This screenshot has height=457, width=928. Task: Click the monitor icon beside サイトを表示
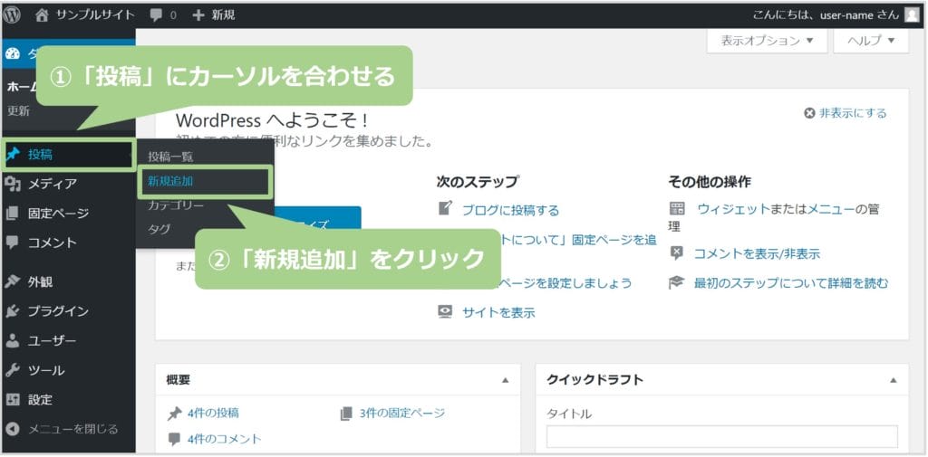pyautogui.click(x=445, y=311)
